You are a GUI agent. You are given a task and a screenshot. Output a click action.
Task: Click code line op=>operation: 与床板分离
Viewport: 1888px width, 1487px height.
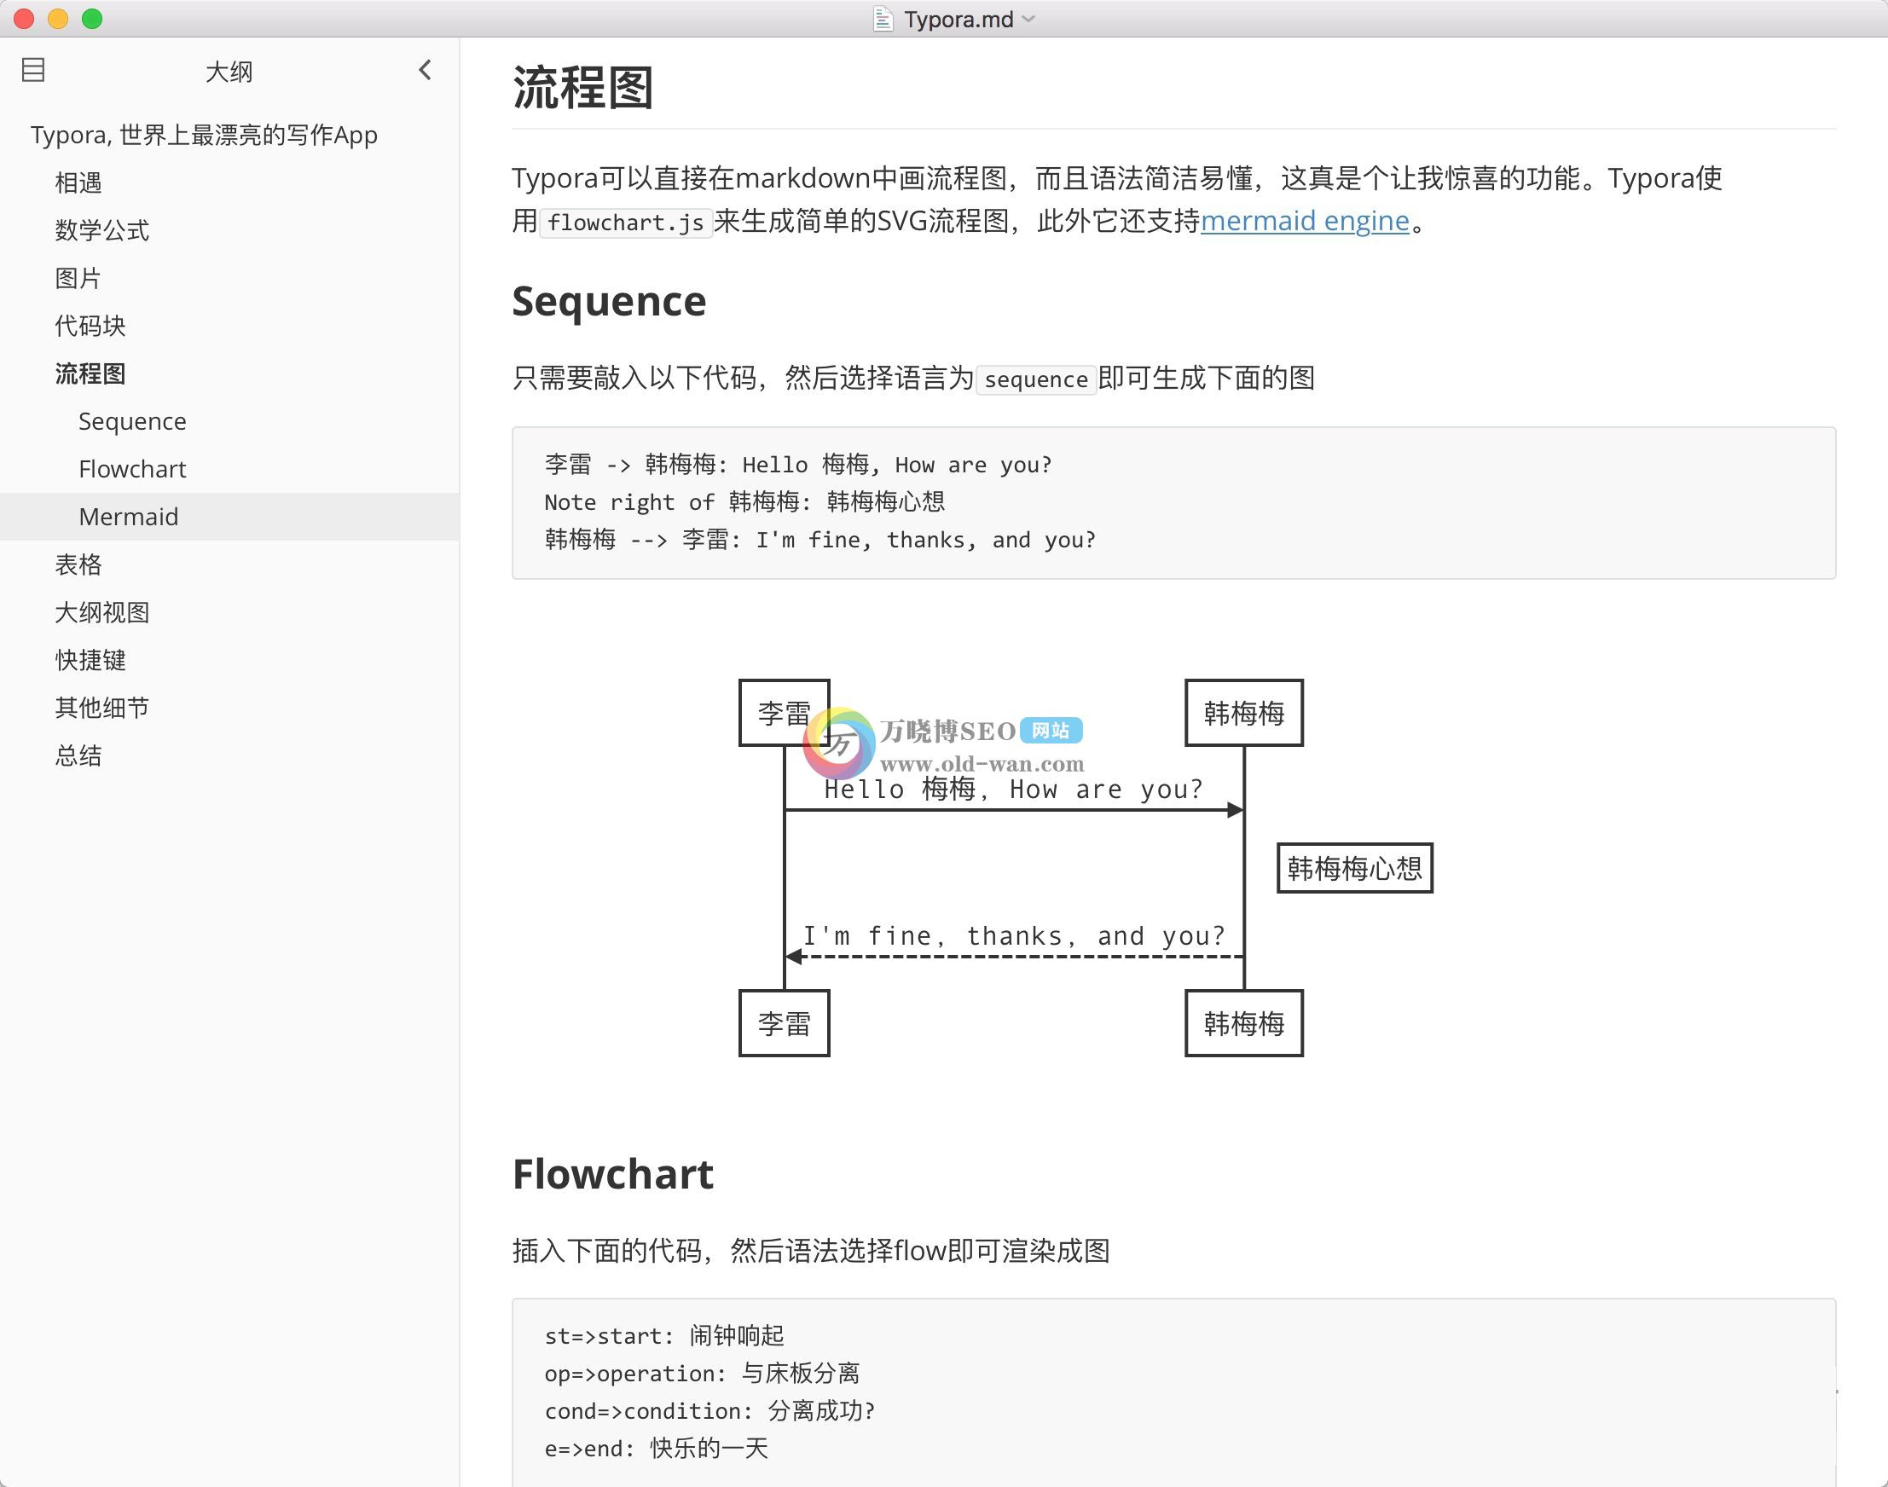pyautogui.click(x=702, y=1373)
